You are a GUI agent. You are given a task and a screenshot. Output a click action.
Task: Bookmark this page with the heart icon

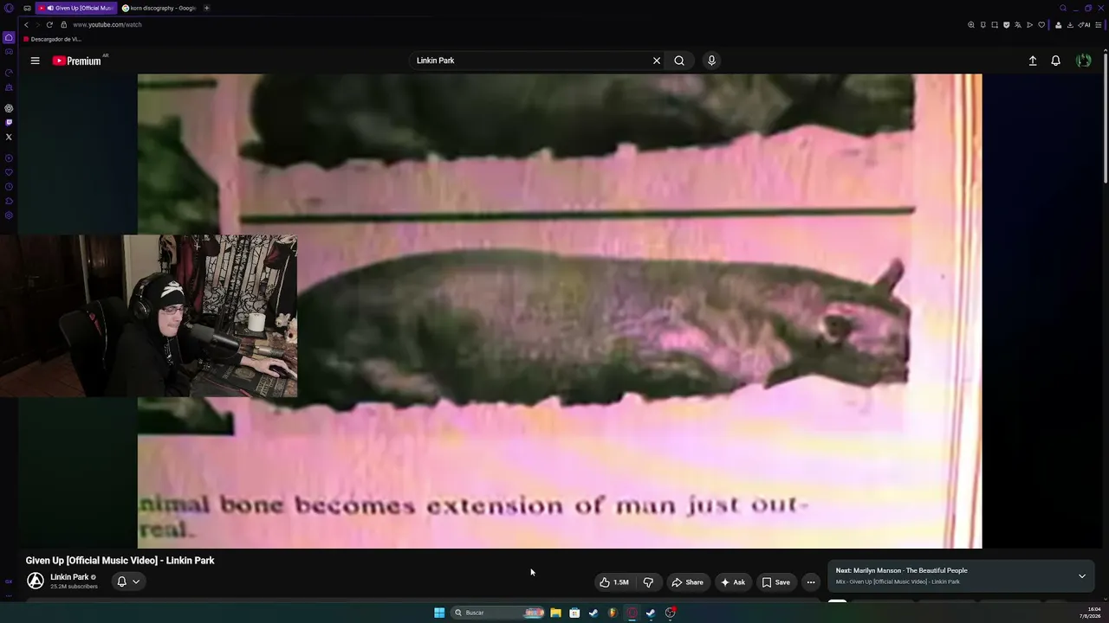[1041, 25]
